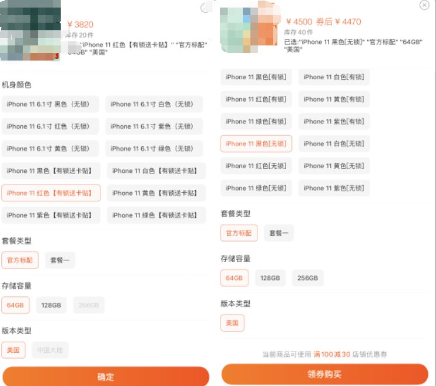The width and height of the screenshot is (436, 386).
Task: Click greyed-out 中国大陆 version option
Action: pos(50,350)
